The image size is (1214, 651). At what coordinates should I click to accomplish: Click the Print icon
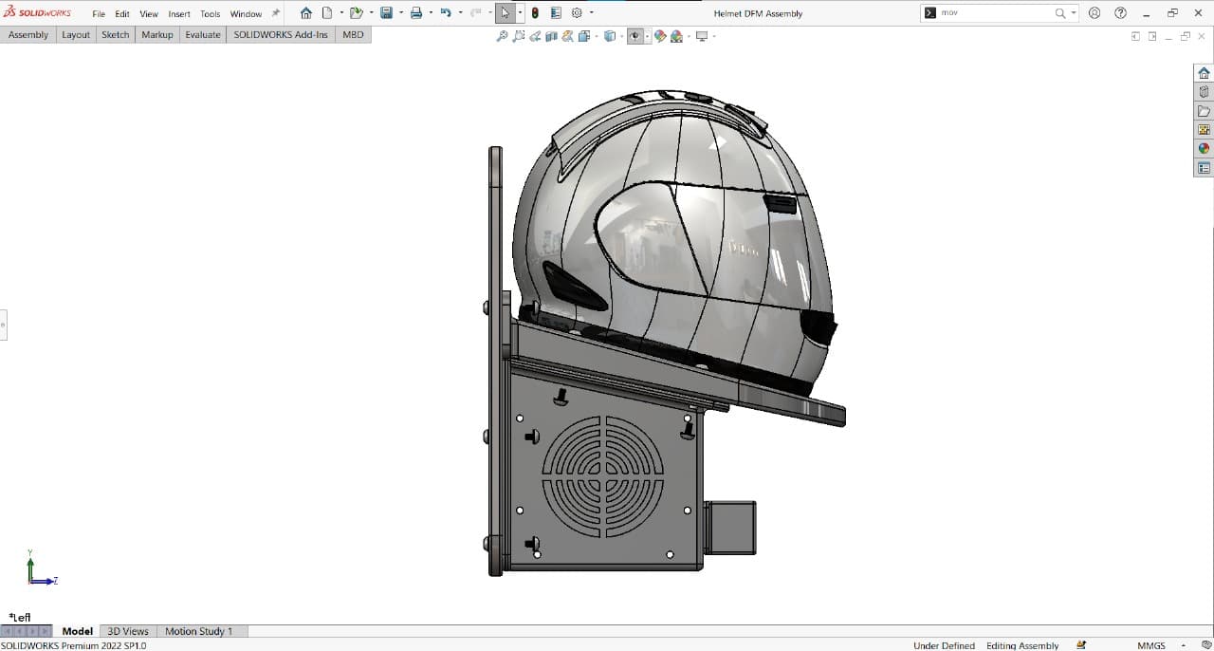click(415, 13)
